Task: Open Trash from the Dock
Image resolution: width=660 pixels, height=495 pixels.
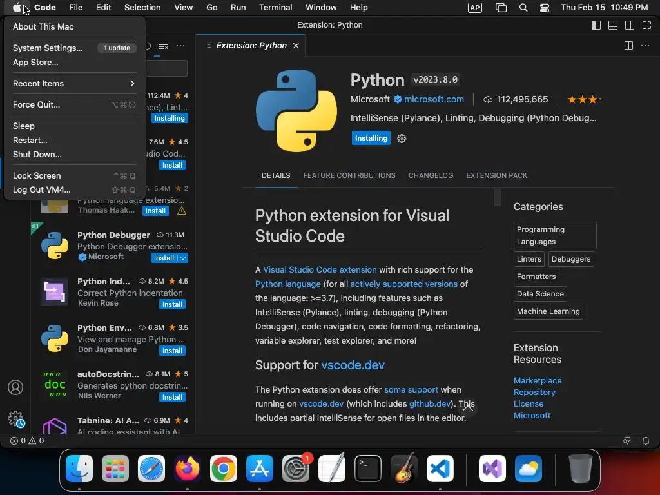Action: click(x=581, y=469)
